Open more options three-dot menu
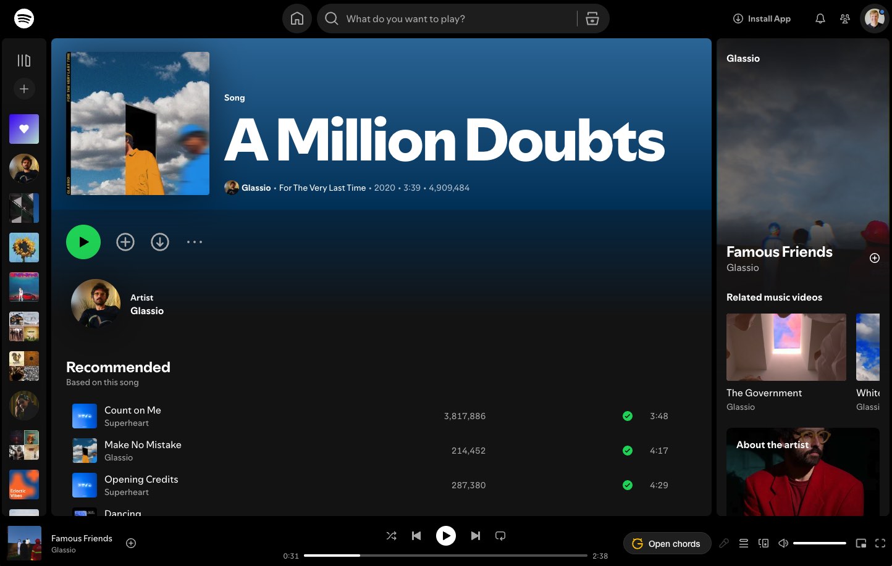Viewport: 892px width, 566px height. [195, 242]
